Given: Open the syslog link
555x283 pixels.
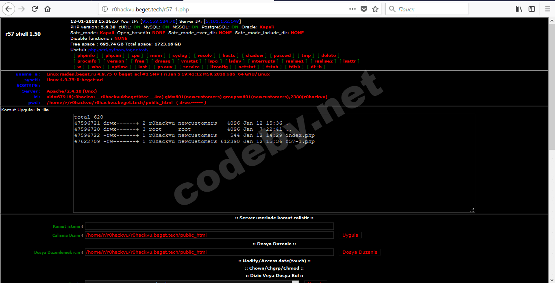Looking at the screenshot, I should [x=180, y=55].
